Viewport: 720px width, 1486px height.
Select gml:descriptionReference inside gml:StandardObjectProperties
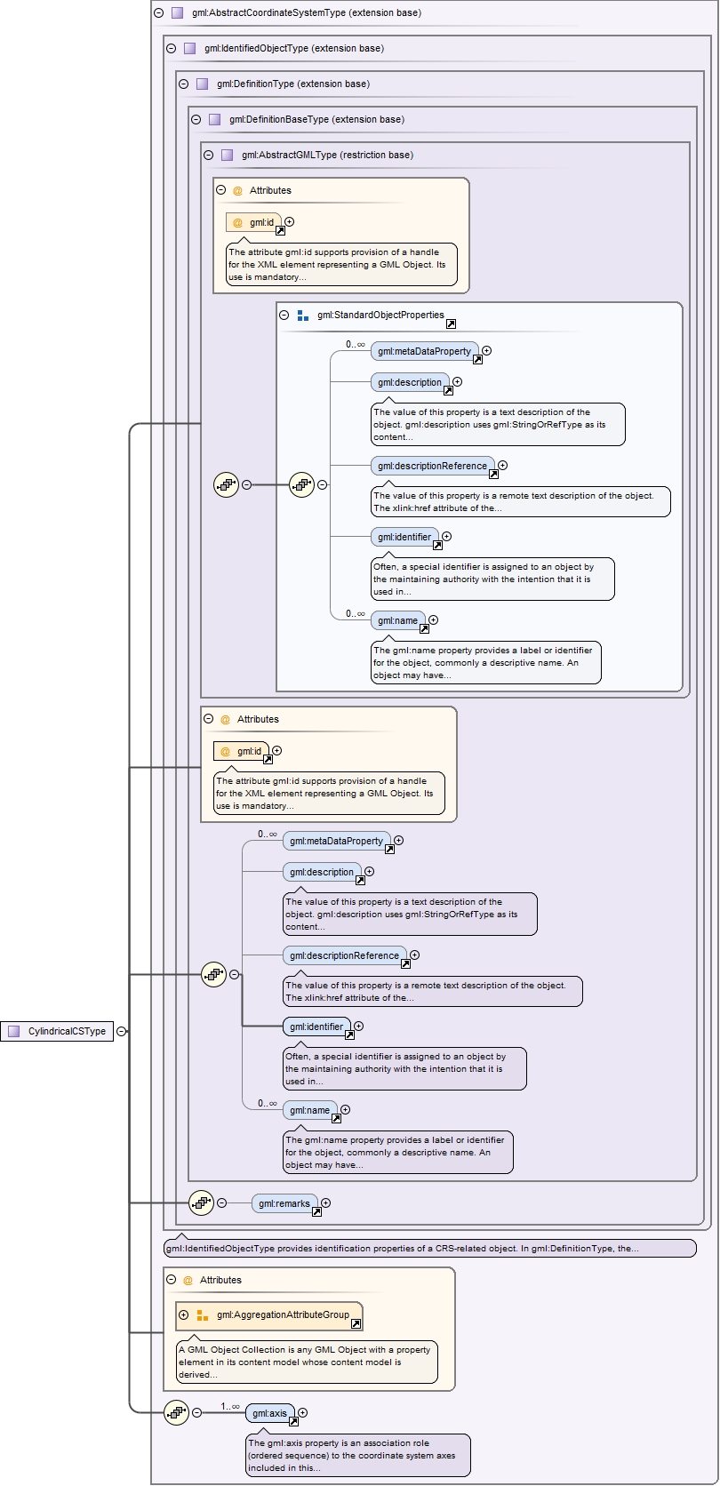[x=432, y=465]
